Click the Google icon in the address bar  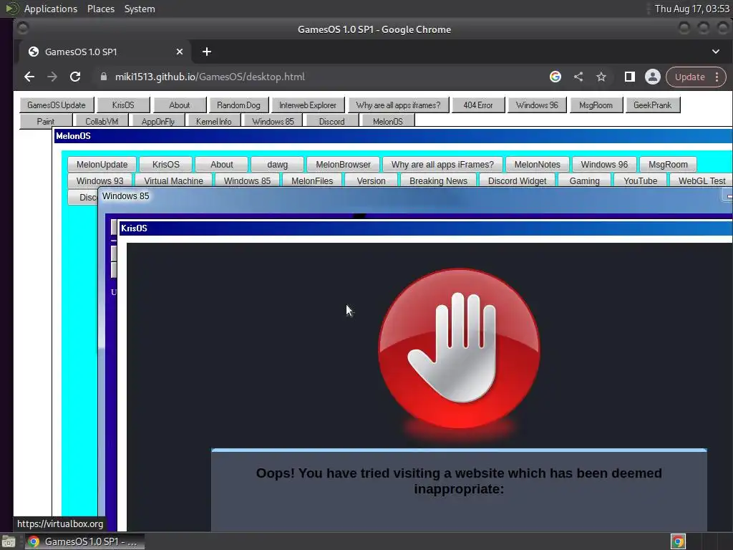[x=555, y=77]
